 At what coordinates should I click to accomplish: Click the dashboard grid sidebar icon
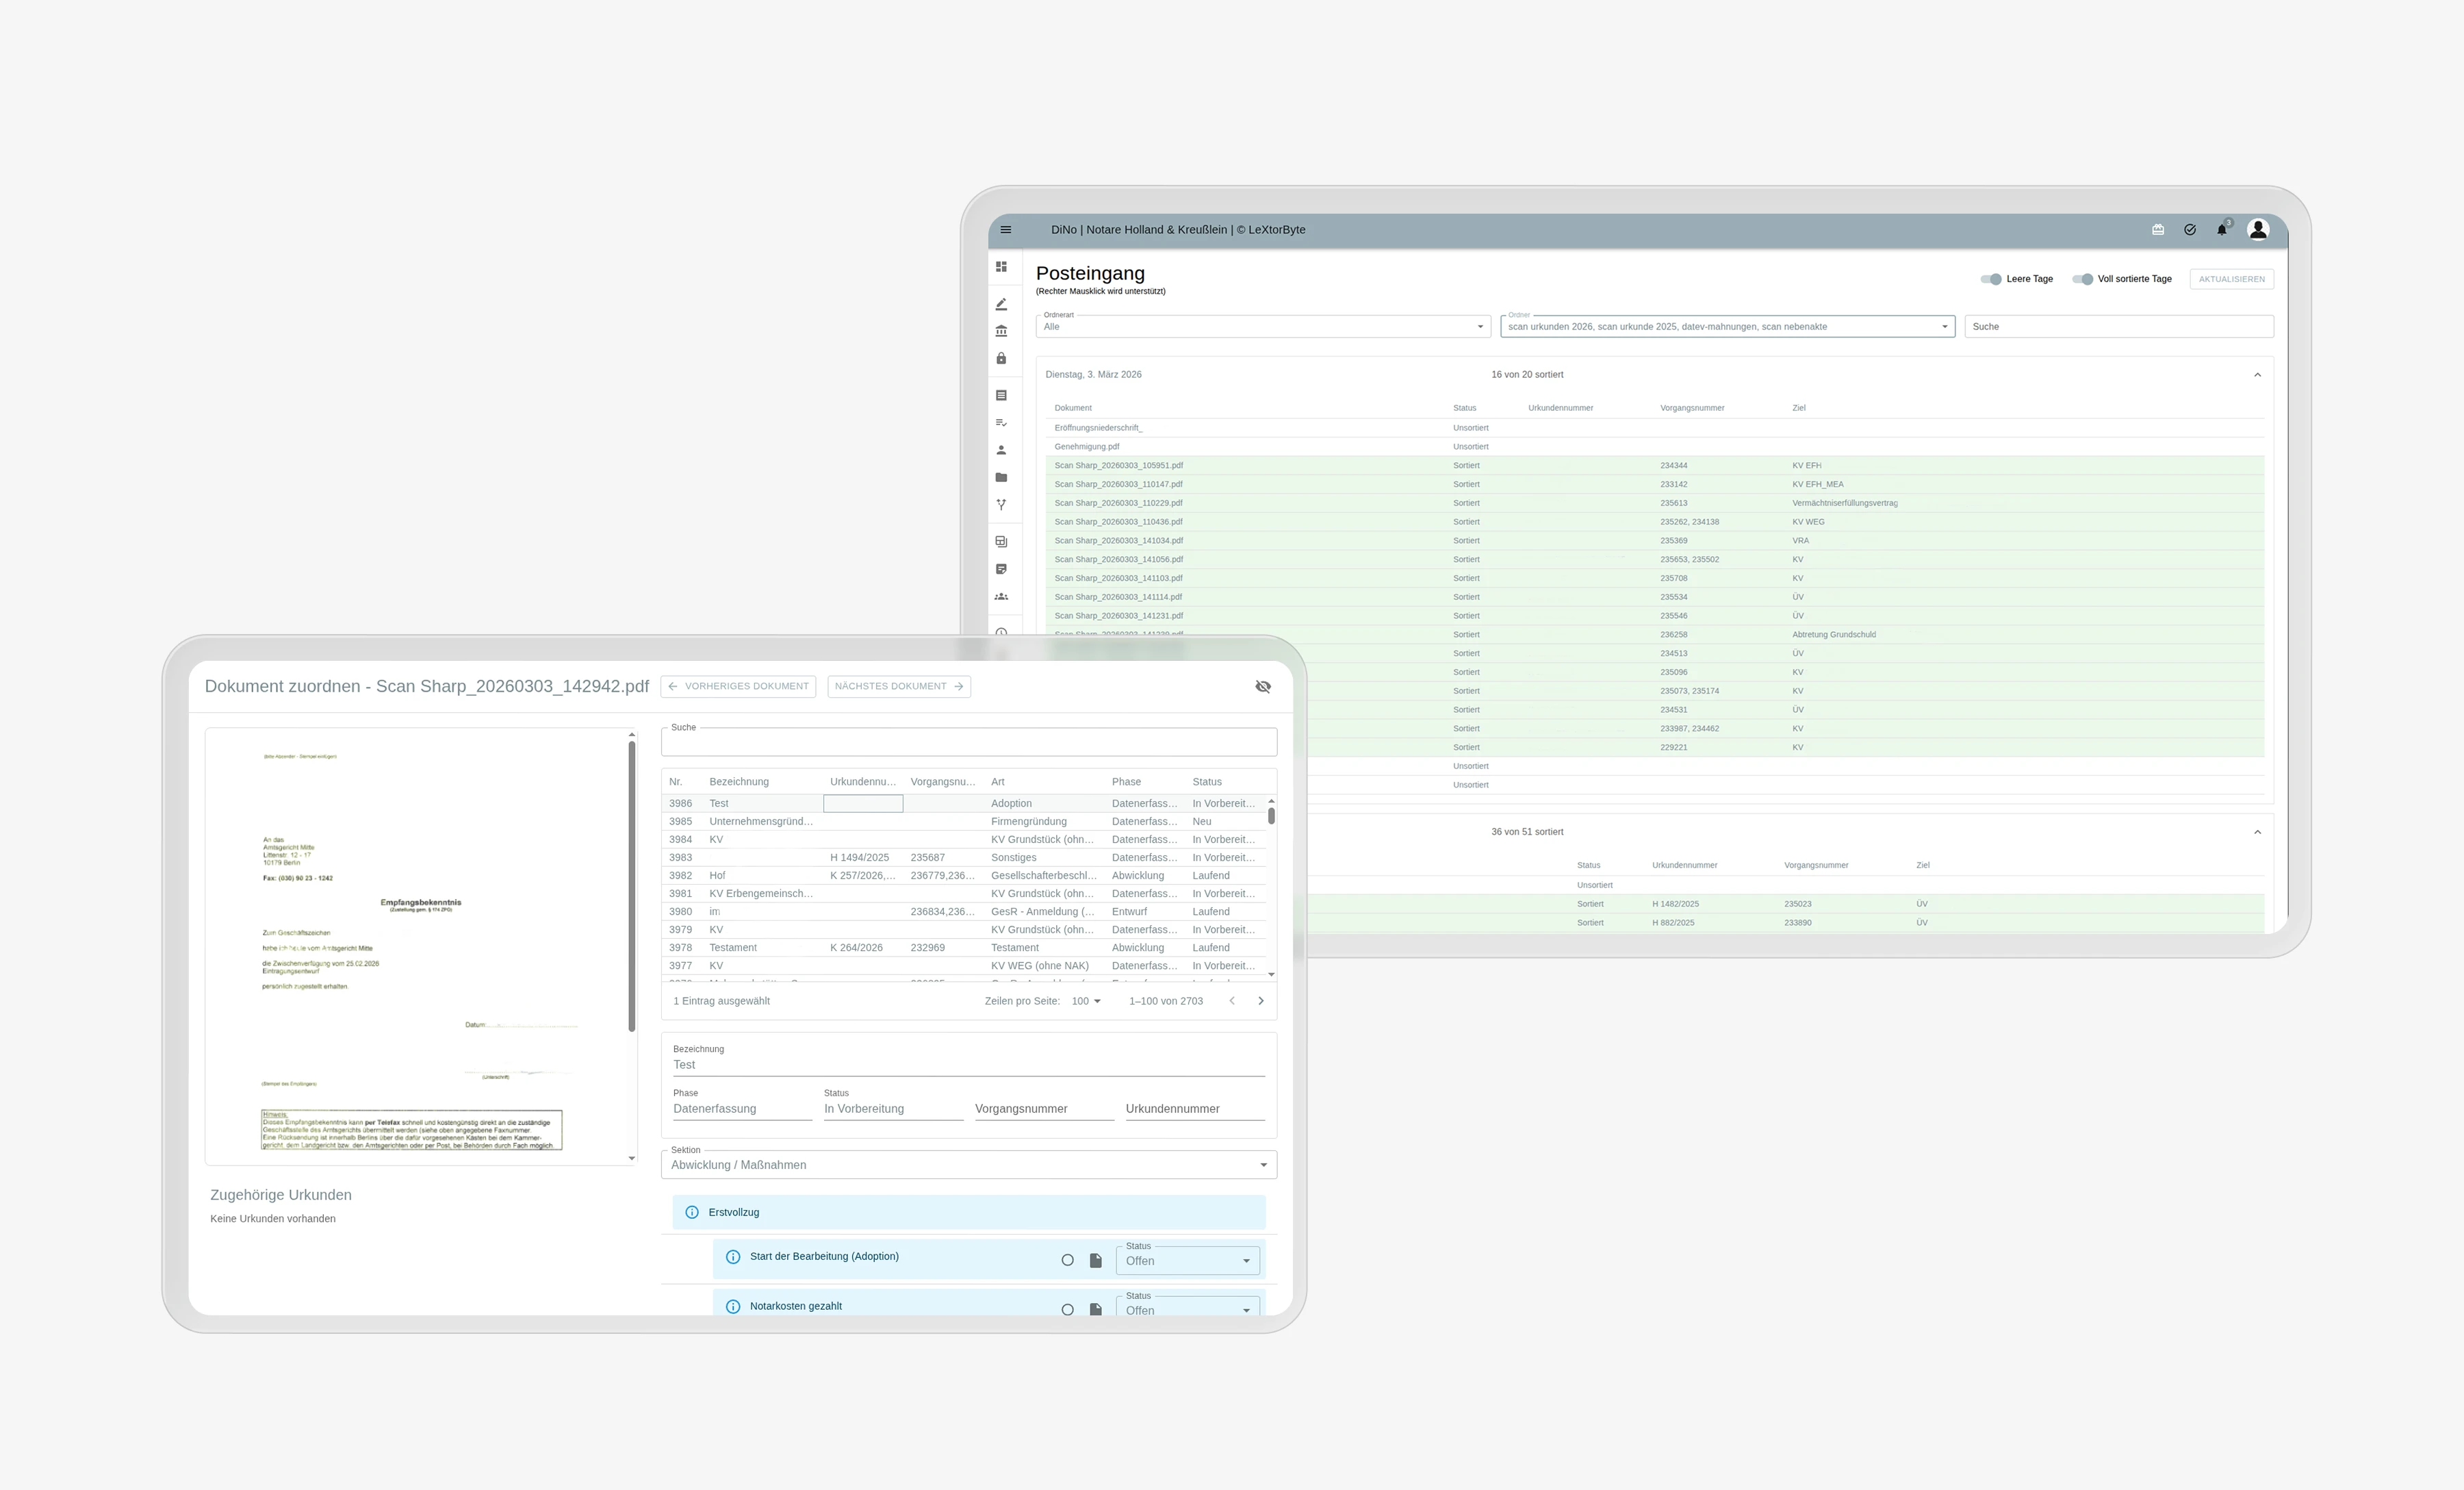pos(1001,267)
